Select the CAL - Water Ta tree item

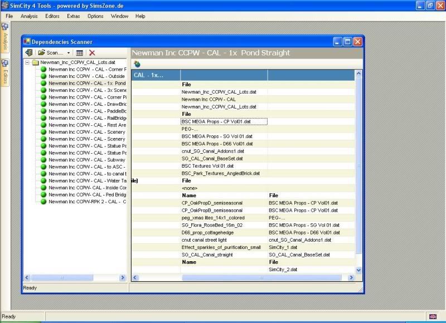87,180
